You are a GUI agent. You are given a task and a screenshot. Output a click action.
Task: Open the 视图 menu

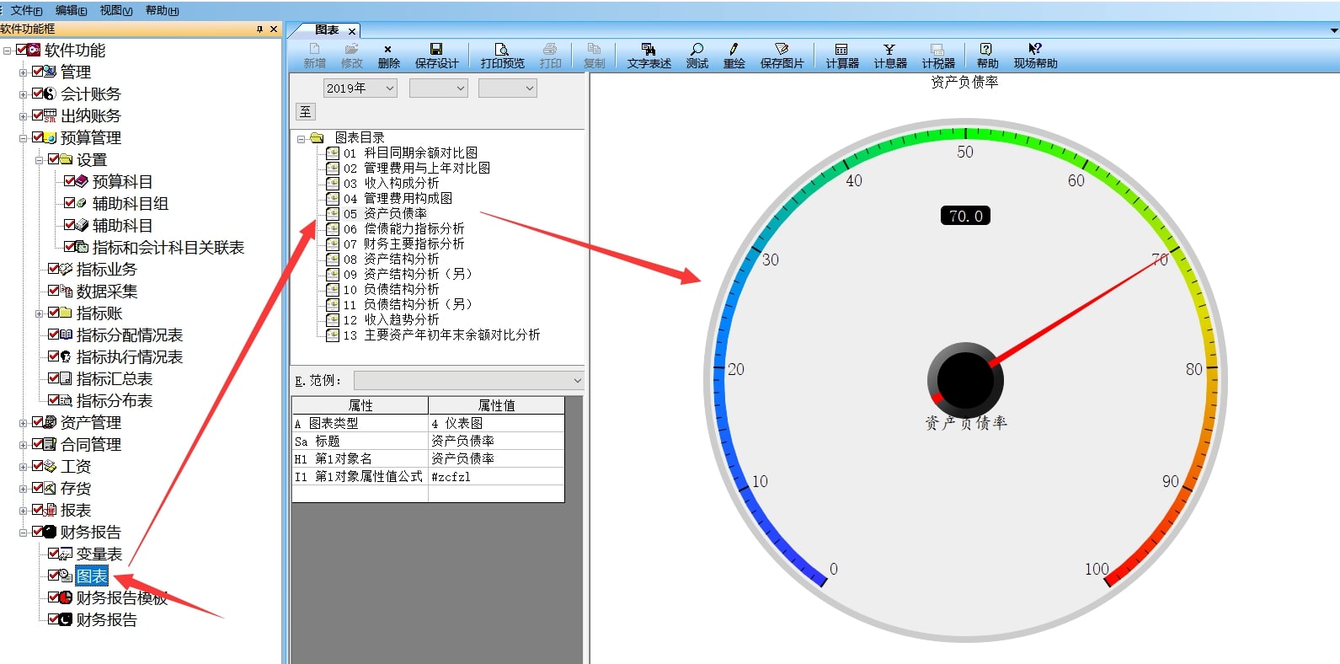115,10
